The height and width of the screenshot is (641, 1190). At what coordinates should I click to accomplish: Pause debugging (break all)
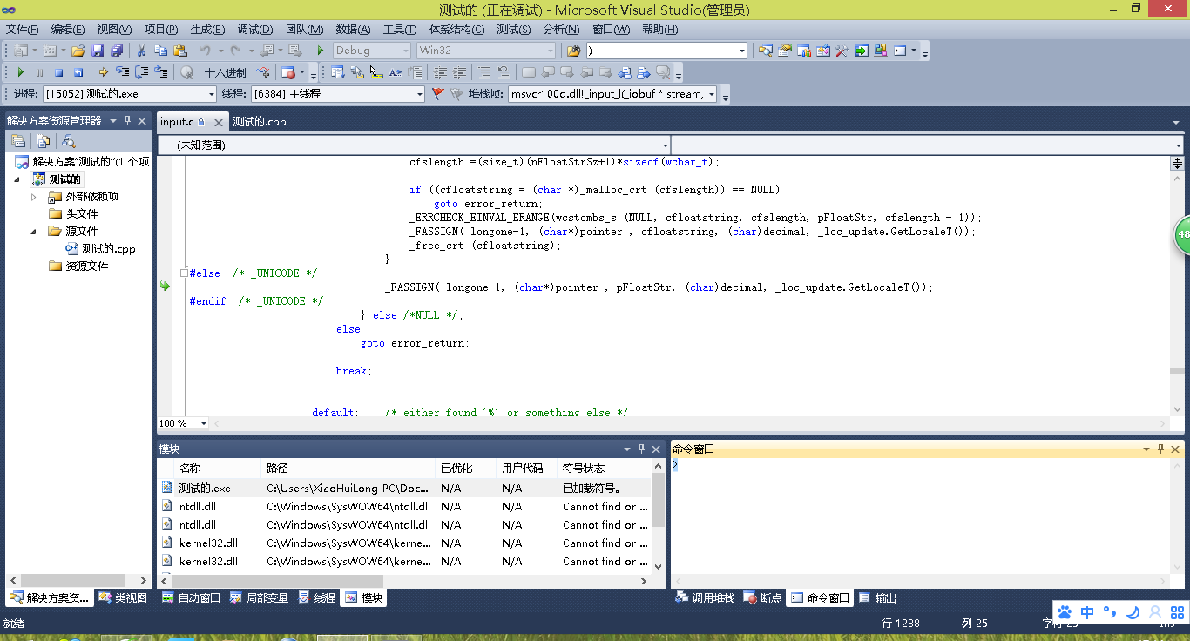tap(39, 72)
